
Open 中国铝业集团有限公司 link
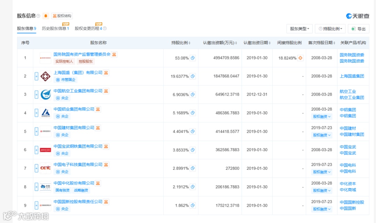pyautogui.click(x=73, y=109)
